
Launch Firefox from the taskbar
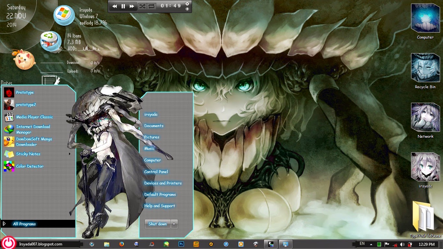pos(122,244)
